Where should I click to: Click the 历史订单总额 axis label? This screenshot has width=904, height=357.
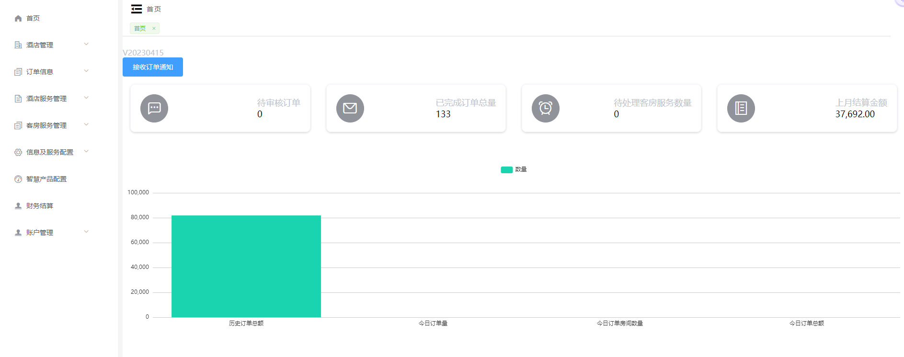pos(246,324)
